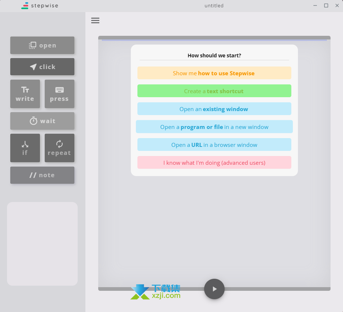Click the empty panel below note button

42,244
